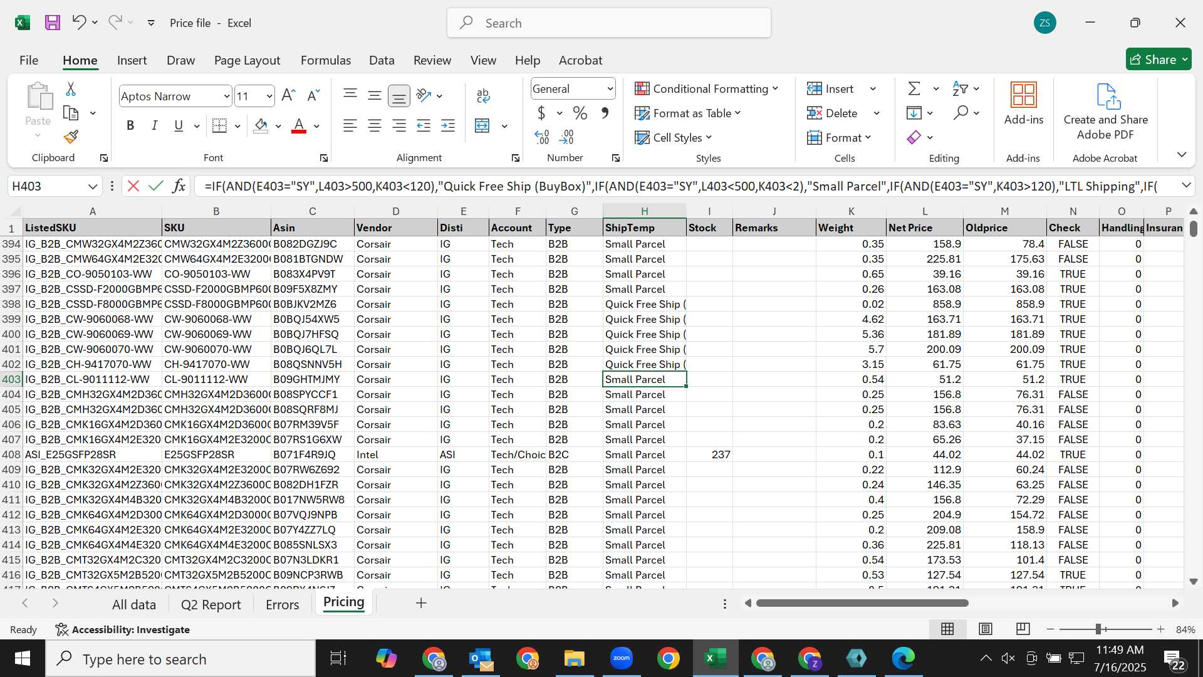Apply the fill color bucket
1203x677 pixels.
click(261, 125)
